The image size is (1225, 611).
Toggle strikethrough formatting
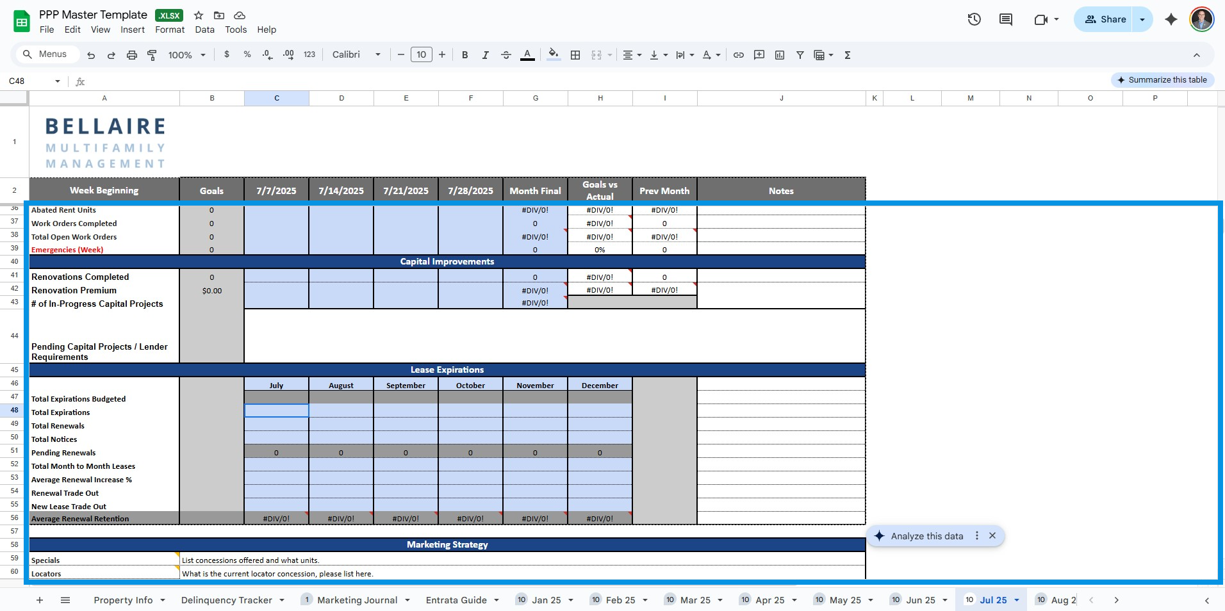pyautogui.click(x=506, y=55)
